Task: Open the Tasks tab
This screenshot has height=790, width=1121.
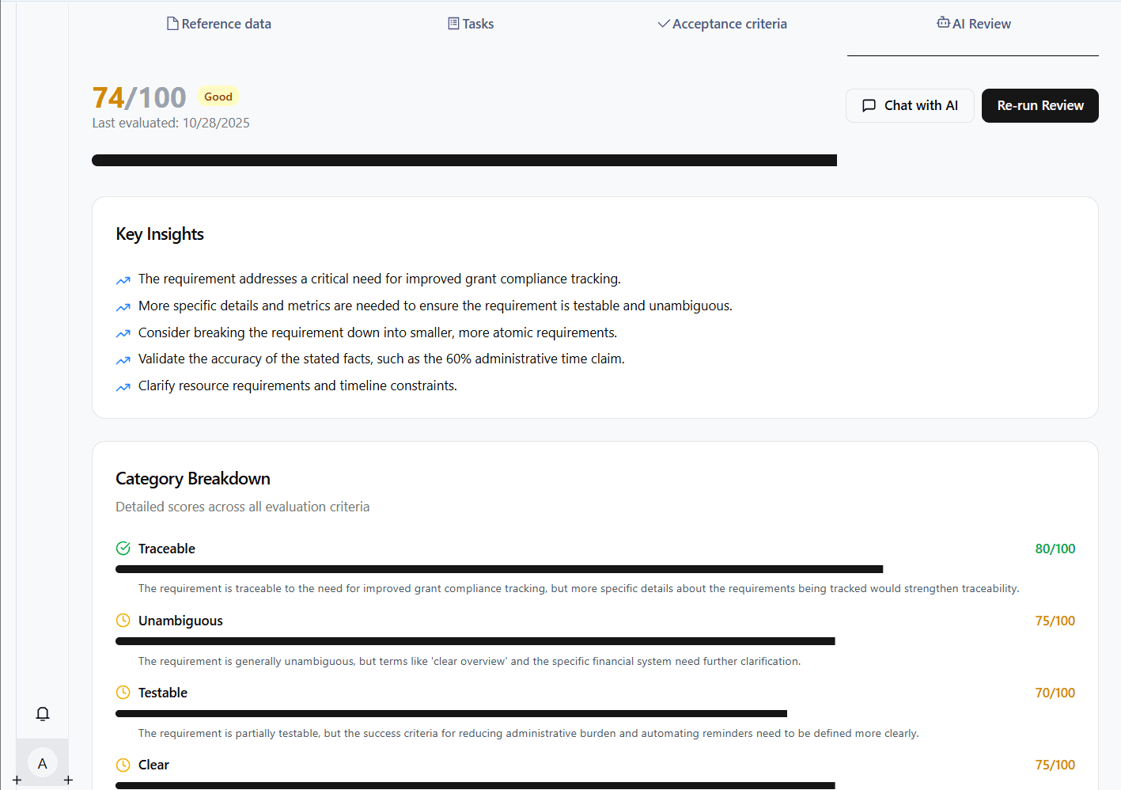Action: tap(472, 23)
